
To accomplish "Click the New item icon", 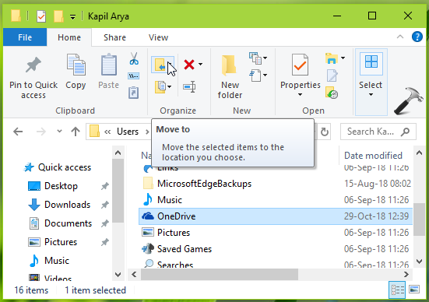I will click(x=255, y=58).
